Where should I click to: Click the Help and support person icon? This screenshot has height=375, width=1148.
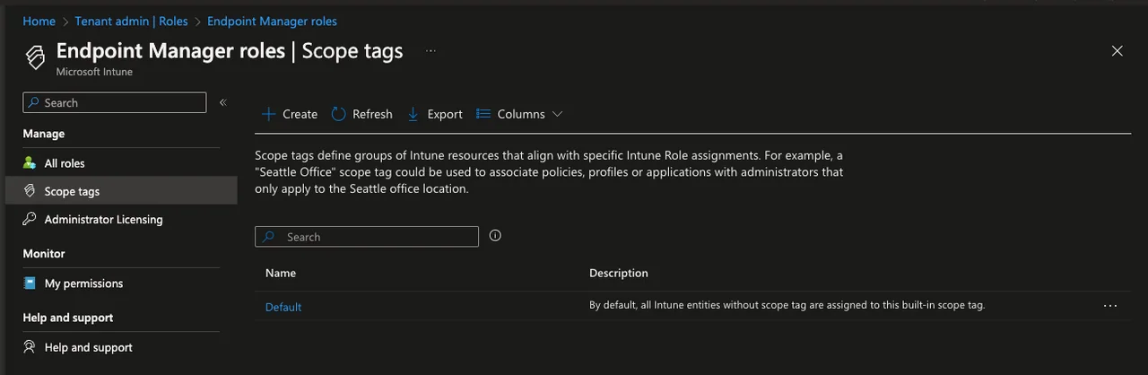pos(30,347)
